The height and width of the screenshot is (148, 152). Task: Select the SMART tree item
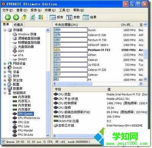pyautogui.click(x=20, y=59)
